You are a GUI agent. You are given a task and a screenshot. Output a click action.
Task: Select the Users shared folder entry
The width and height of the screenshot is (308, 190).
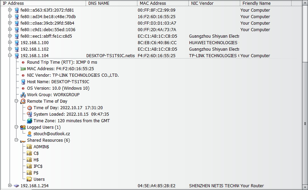coord(39,179)
